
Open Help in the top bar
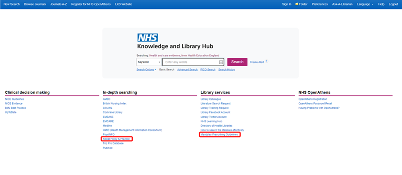pos(381,4)
